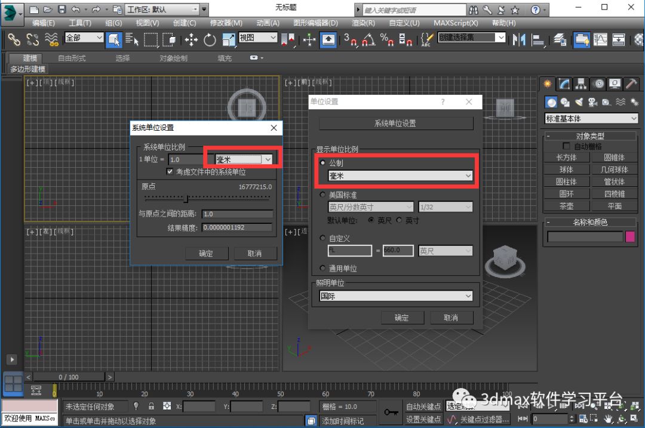Open 全部 selection filter dropdown
This screenshot has height=428, width=645.
click(x=84, y=38)
